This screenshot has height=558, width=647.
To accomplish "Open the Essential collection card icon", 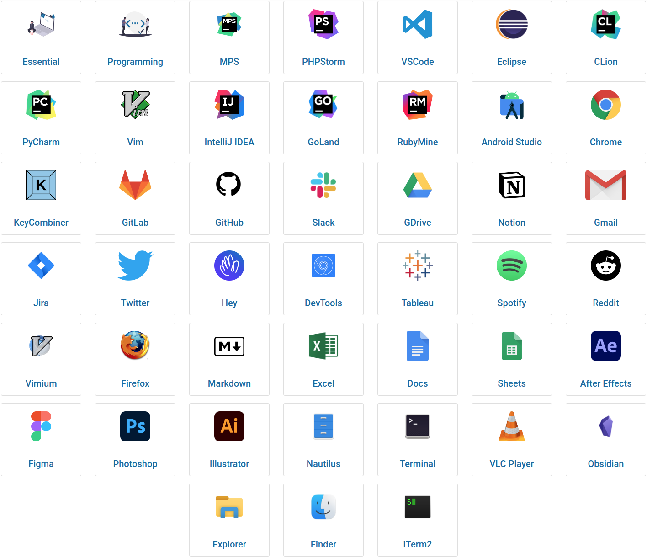I will [x=41, y=24].
